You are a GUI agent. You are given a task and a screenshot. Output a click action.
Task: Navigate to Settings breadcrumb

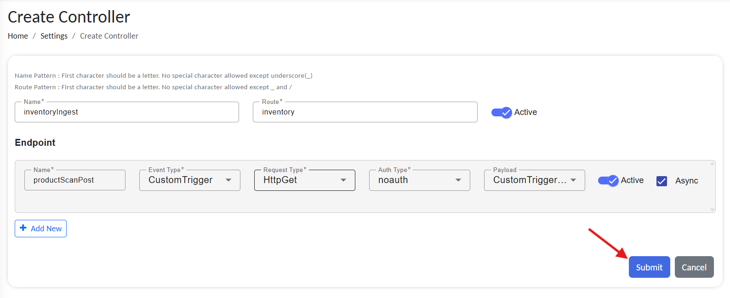pyautogui.click(x=54, y=36)
